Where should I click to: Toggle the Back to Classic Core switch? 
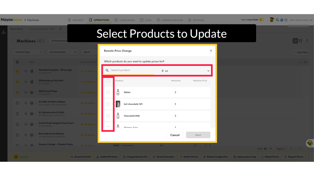(x=261, y=20)
